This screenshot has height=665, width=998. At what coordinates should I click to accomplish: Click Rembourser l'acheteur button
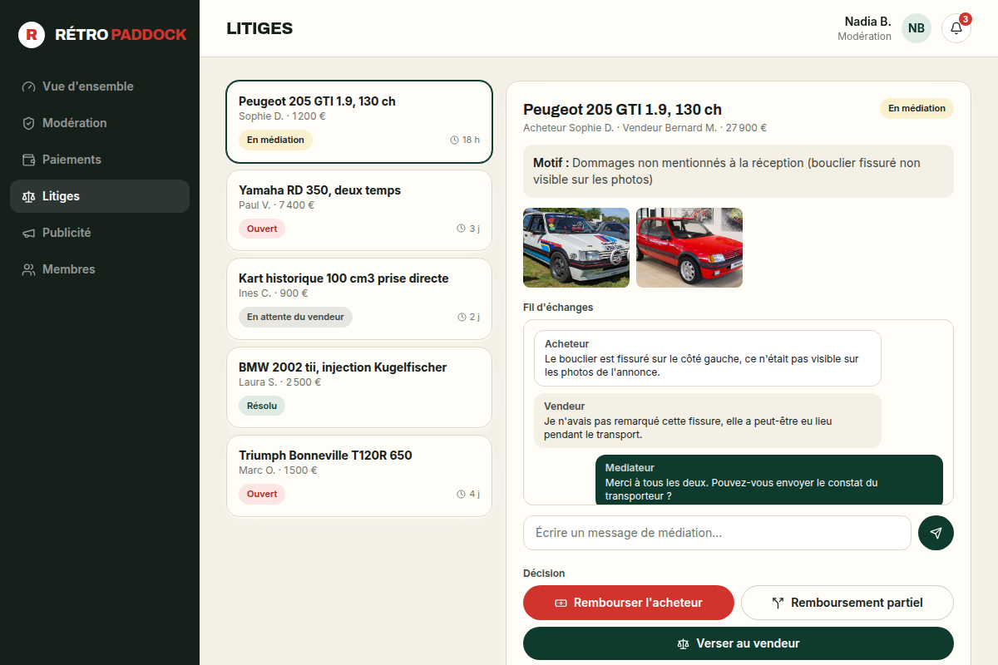click(x=629, y=603)
